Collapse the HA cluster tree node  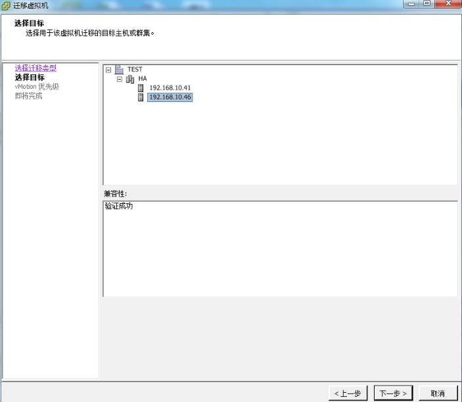click(120, 78)
